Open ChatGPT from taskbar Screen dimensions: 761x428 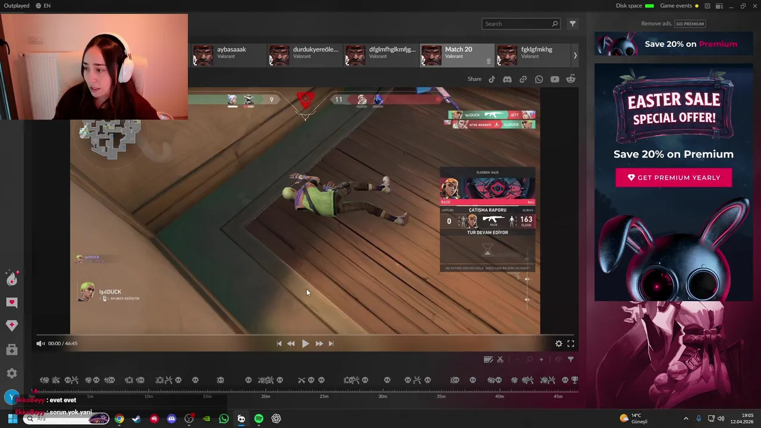276,418
